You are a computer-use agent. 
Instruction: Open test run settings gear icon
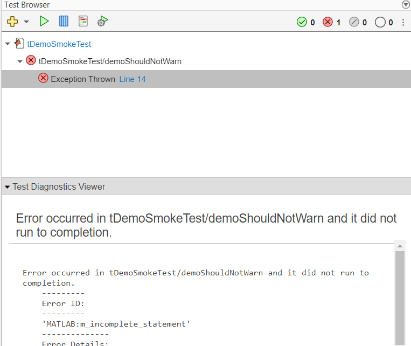click(x=102, y=22)
